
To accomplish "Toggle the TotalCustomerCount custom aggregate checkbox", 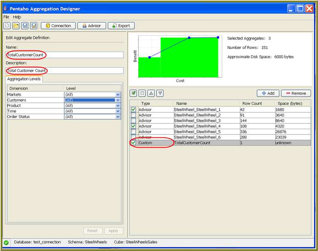I will click(x=133, y=143).
